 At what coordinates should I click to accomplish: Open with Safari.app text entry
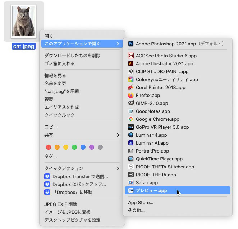click(147, 182)
